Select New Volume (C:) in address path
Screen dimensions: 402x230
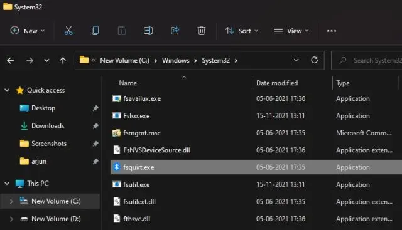[x=124, y=60]
